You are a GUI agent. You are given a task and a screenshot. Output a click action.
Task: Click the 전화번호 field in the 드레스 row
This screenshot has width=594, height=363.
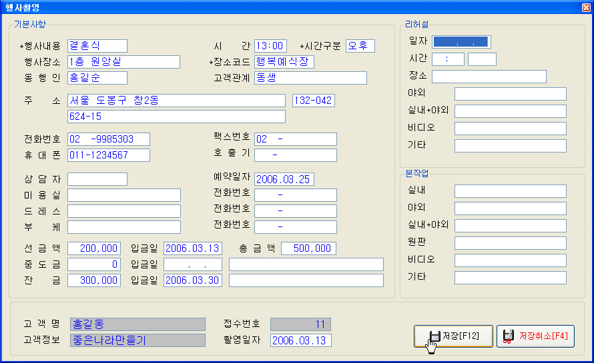click(296, 211)
